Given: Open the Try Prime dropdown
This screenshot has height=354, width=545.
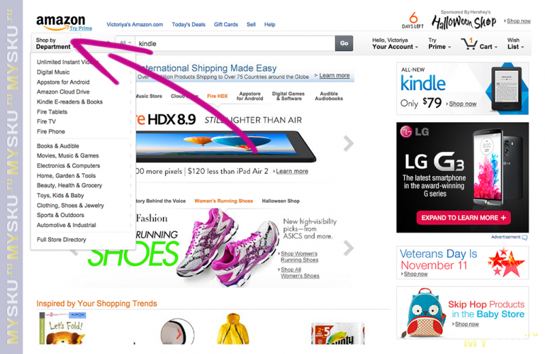Looking at the screenshot, I should (439, 44).
